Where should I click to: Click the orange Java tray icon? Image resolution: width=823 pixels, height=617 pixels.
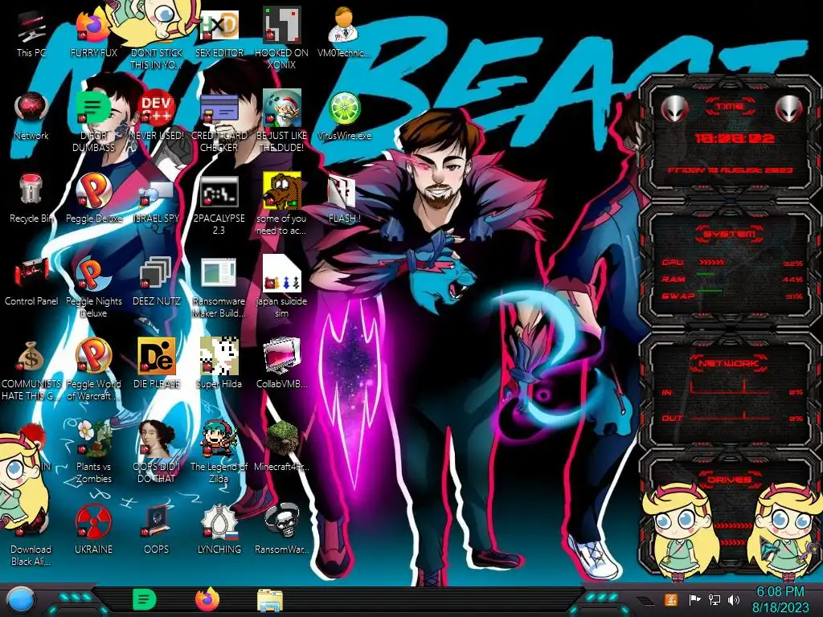pyautogui.click(x=670, y=599)
